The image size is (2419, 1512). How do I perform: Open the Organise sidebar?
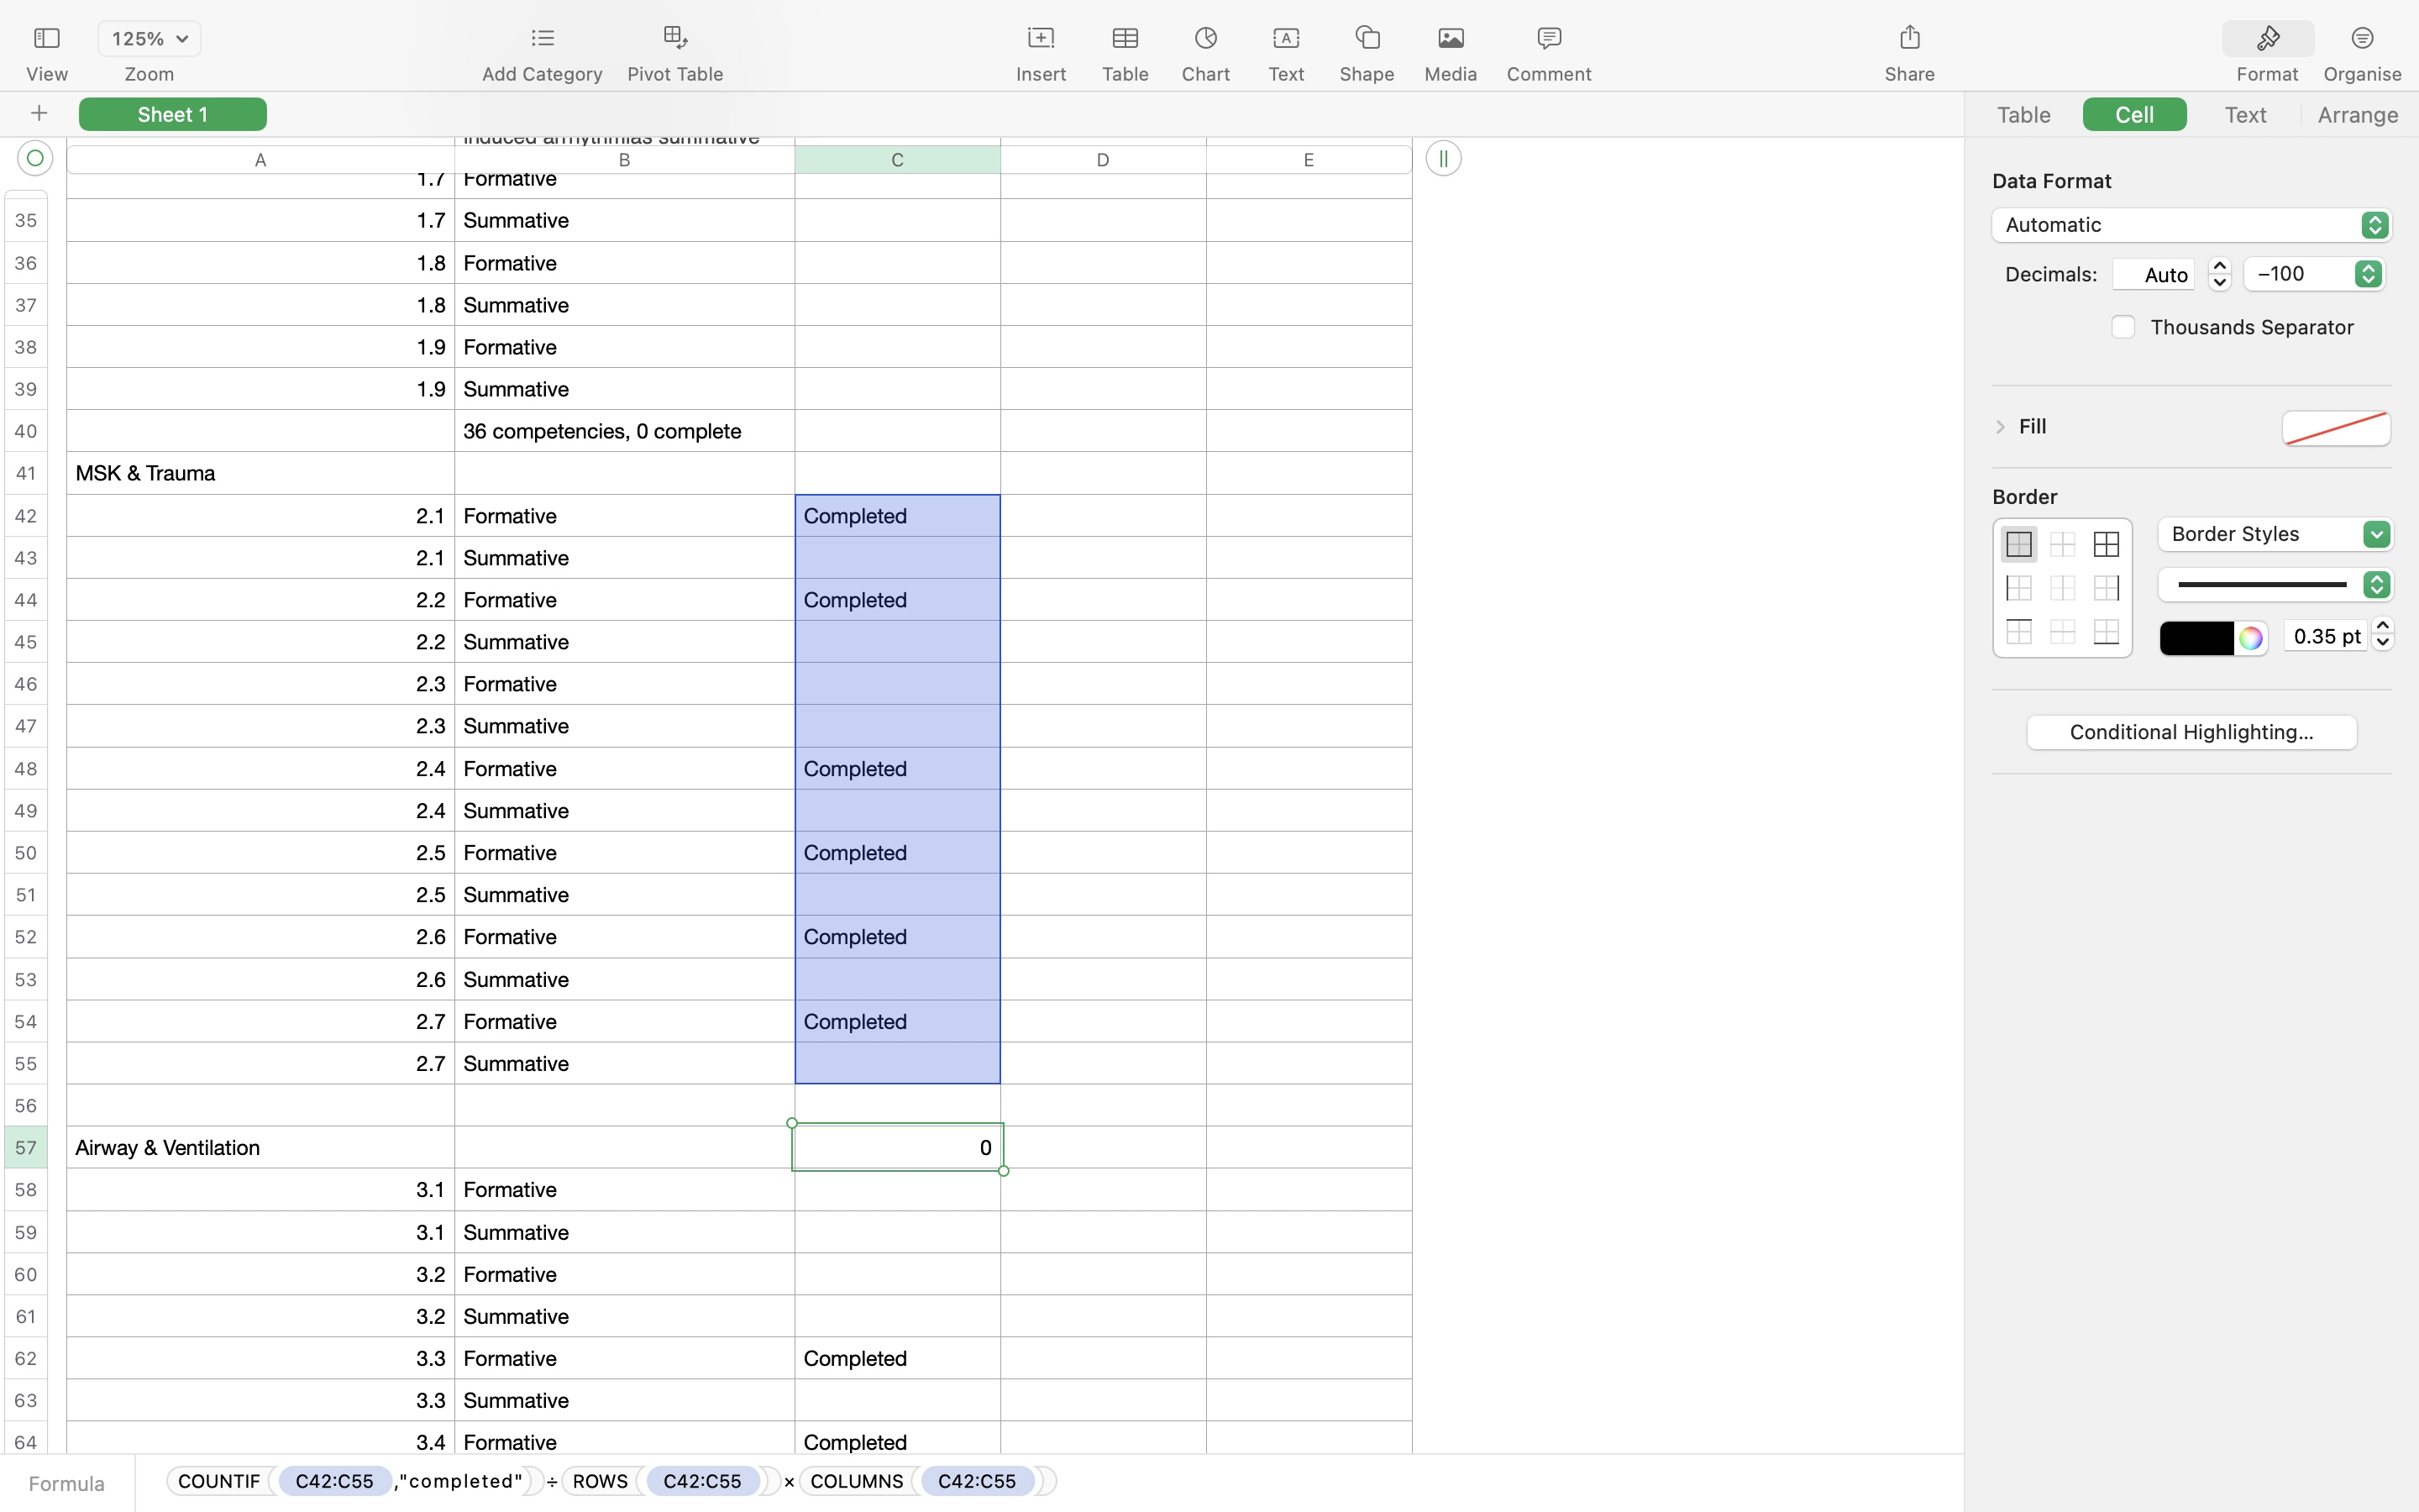[x=2362, y=39]
